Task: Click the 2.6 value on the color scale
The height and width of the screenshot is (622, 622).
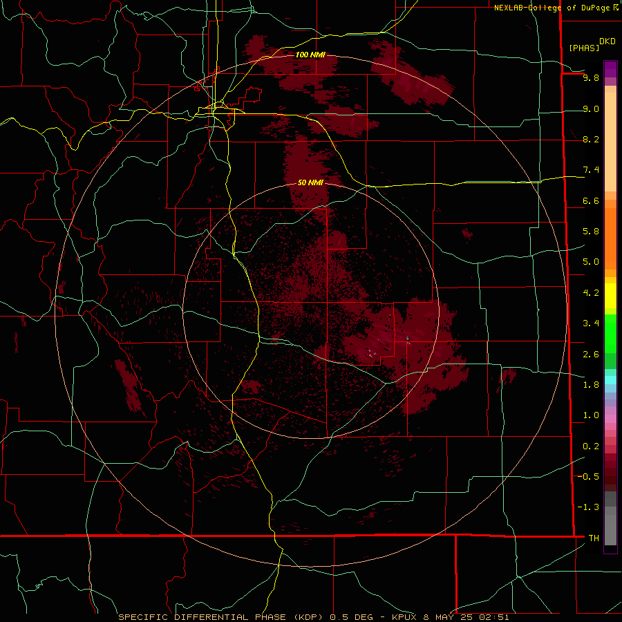Action: tap(591, 355)
